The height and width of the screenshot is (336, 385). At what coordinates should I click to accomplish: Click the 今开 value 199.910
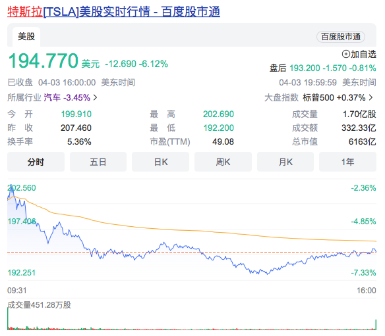(76, 114)
